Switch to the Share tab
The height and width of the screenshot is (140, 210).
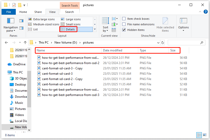(38, 12)
